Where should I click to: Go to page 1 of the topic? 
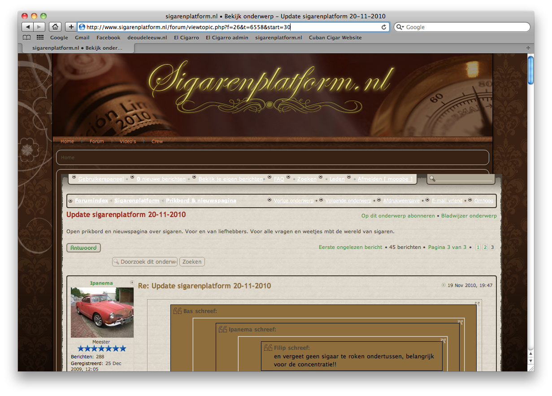click(478, 247)
